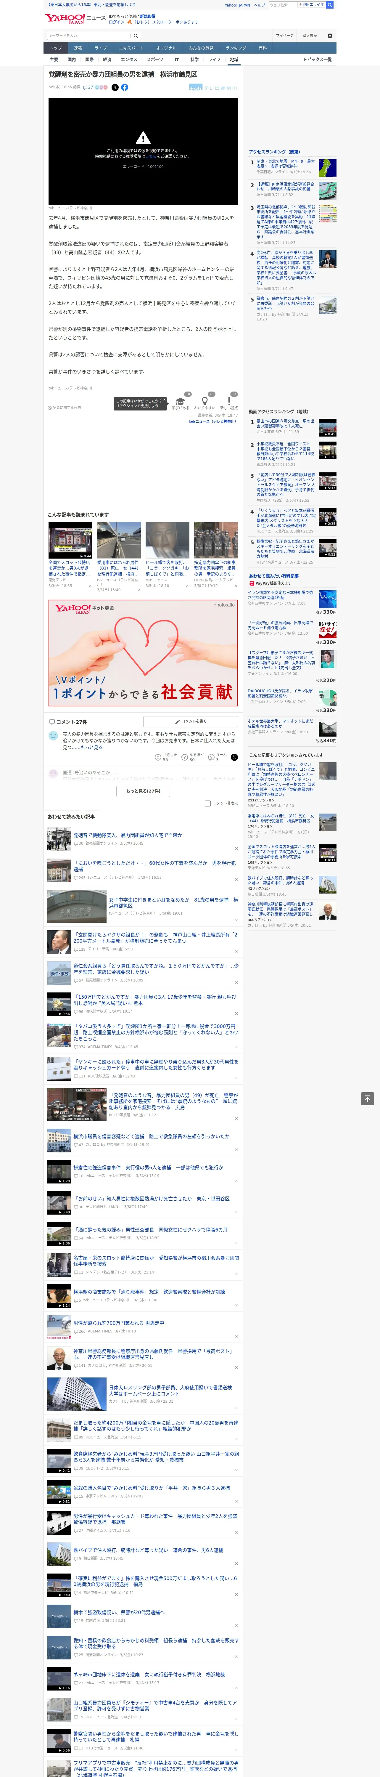Viewport: 380px width, 1777px height.
Task: Click the Yahoo! JAPAN news logo
Action: point(75,19)
